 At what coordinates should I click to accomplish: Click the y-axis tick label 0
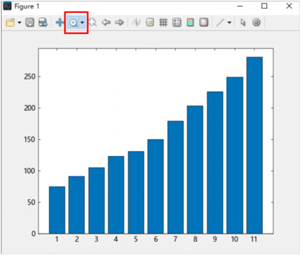point(33,234)
